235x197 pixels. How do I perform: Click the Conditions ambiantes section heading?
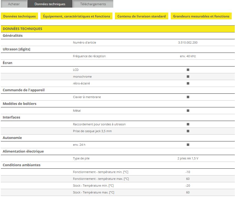point(22,165)
